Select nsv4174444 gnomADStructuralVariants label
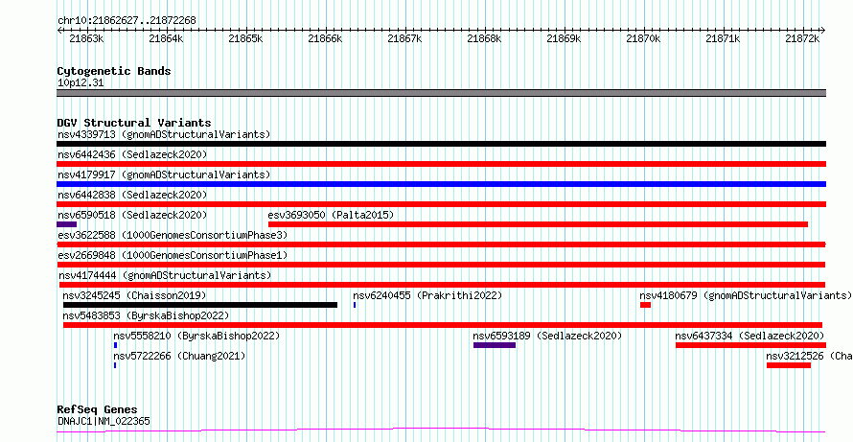The width and height of the screenshot is (853, 442). tap(164, 275)
